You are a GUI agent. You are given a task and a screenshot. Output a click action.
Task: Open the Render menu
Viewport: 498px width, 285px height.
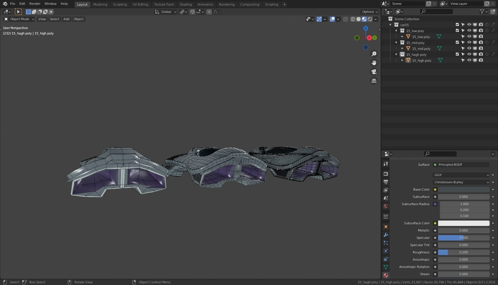(35, 4)
